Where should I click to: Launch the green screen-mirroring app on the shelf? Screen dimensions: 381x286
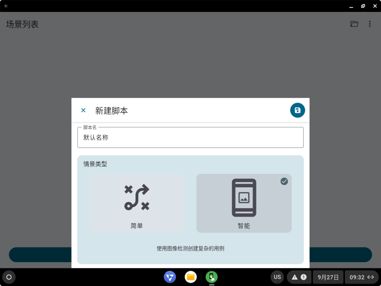click(x=212, y=277)
